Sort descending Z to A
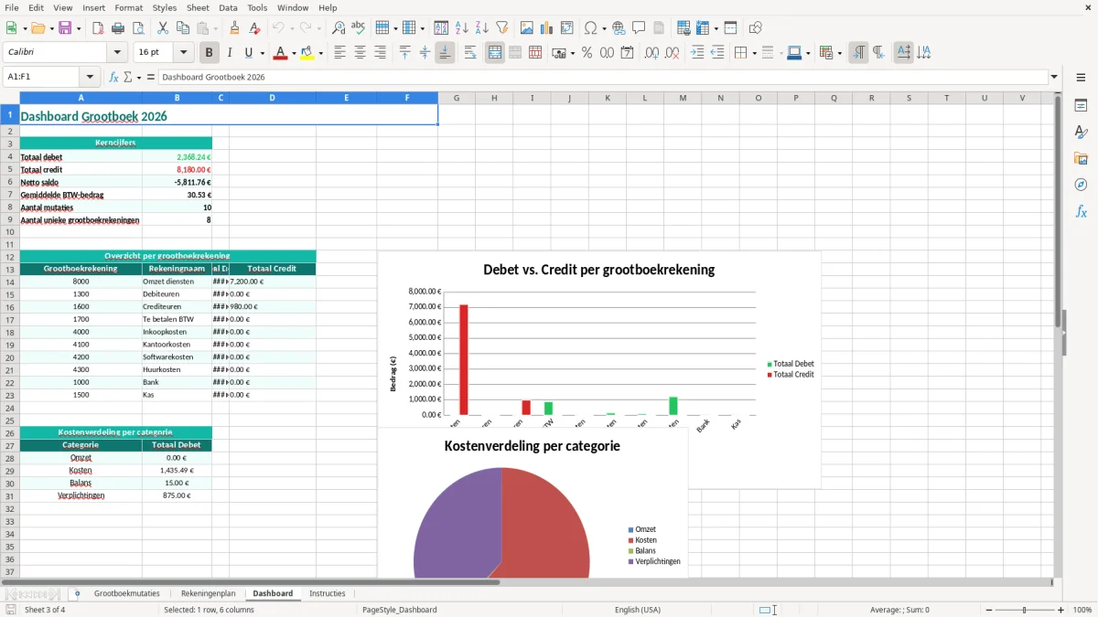The height and width of the screenshot is (617, 1098). coord(482,28)
